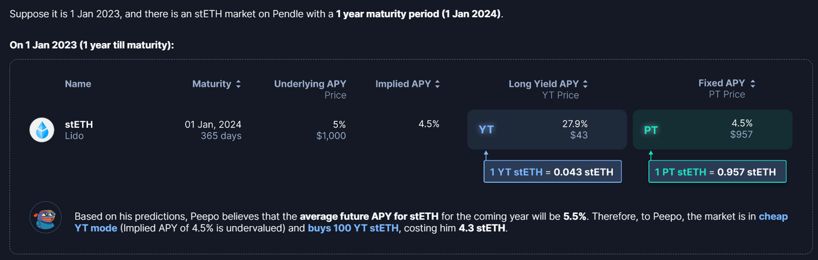Select the PT 4.5% $957 box

(x=712, y=129)
